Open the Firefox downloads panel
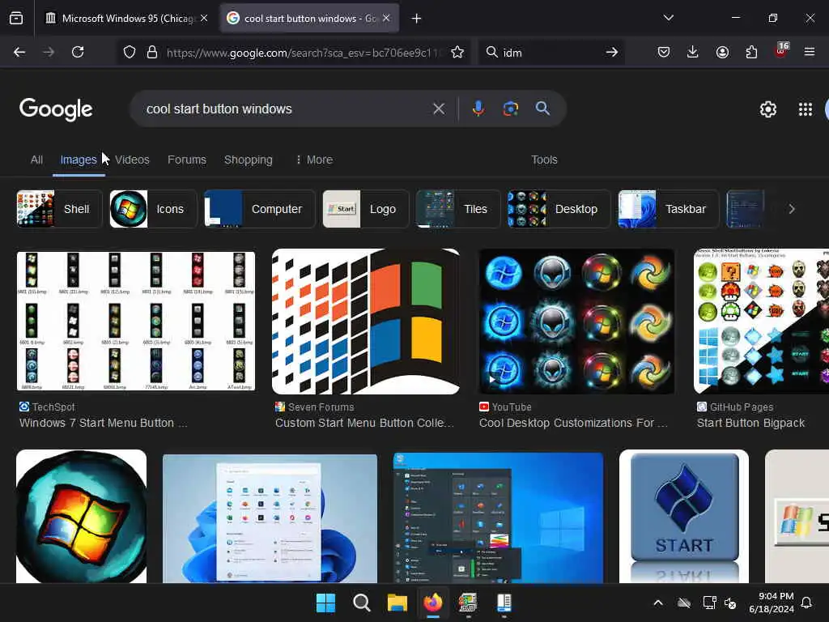This screenshot has width=829, height=622. (693, 52)
